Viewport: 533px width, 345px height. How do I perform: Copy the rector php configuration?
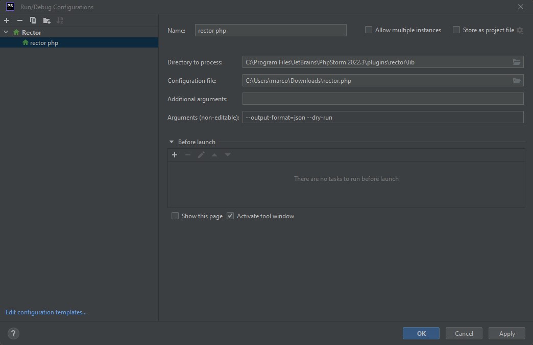(x=33, y=20)
